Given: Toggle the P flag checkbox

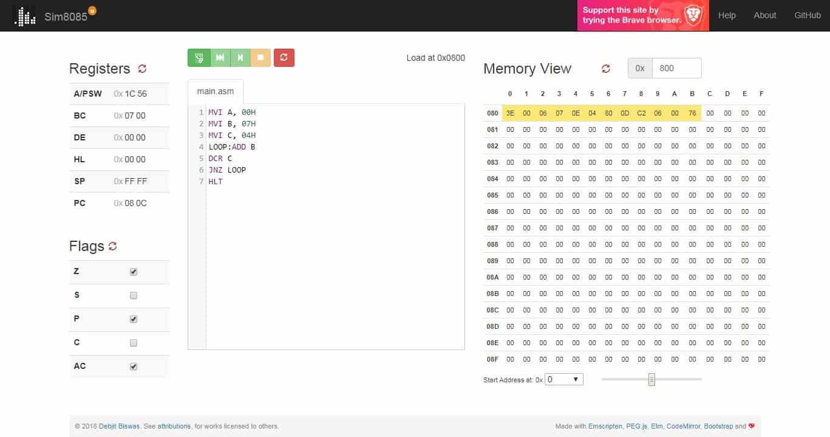Looking at the screenshot, I should click(134, 318).
